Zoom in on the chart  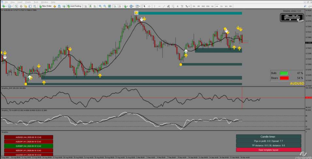(100, 6)
